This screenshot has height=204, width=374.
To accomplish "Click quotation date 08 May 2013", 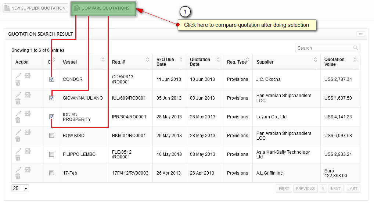I will click(202, 154).
